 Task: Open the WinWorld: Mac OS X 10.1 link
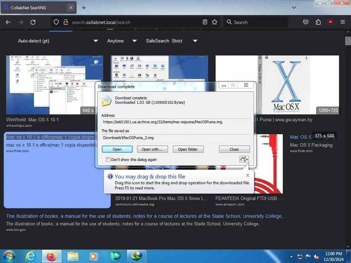32,120
